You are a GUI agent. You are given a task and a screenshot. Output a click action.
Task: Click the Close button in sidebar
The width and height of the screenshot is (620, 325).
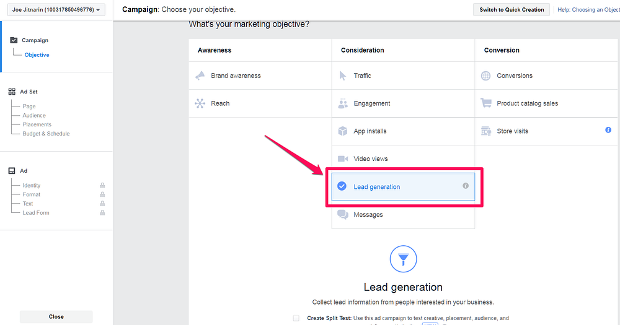(x=56, y=317)
